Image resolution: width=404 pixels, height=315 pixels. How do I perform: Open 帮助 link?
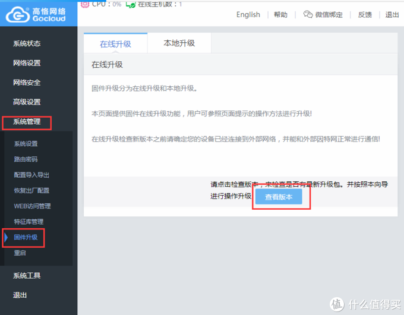click(280, 15)
